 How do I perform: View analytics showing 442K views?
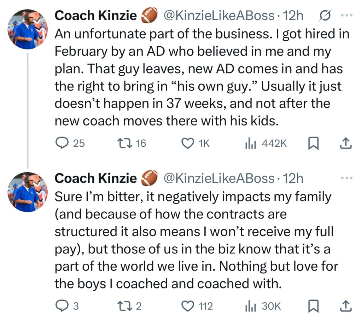250,143
